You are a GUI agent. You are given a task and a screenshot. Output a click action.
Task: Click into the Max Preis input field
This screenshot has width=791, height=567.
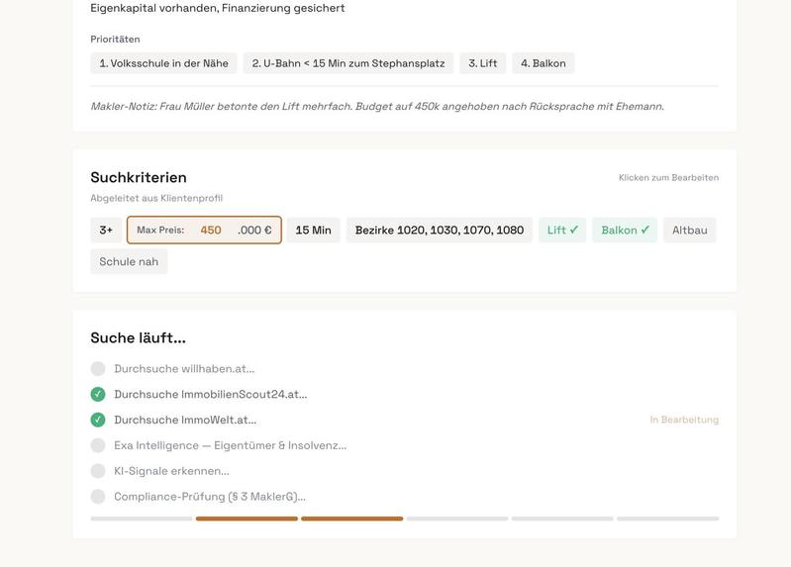pos(204,230)
